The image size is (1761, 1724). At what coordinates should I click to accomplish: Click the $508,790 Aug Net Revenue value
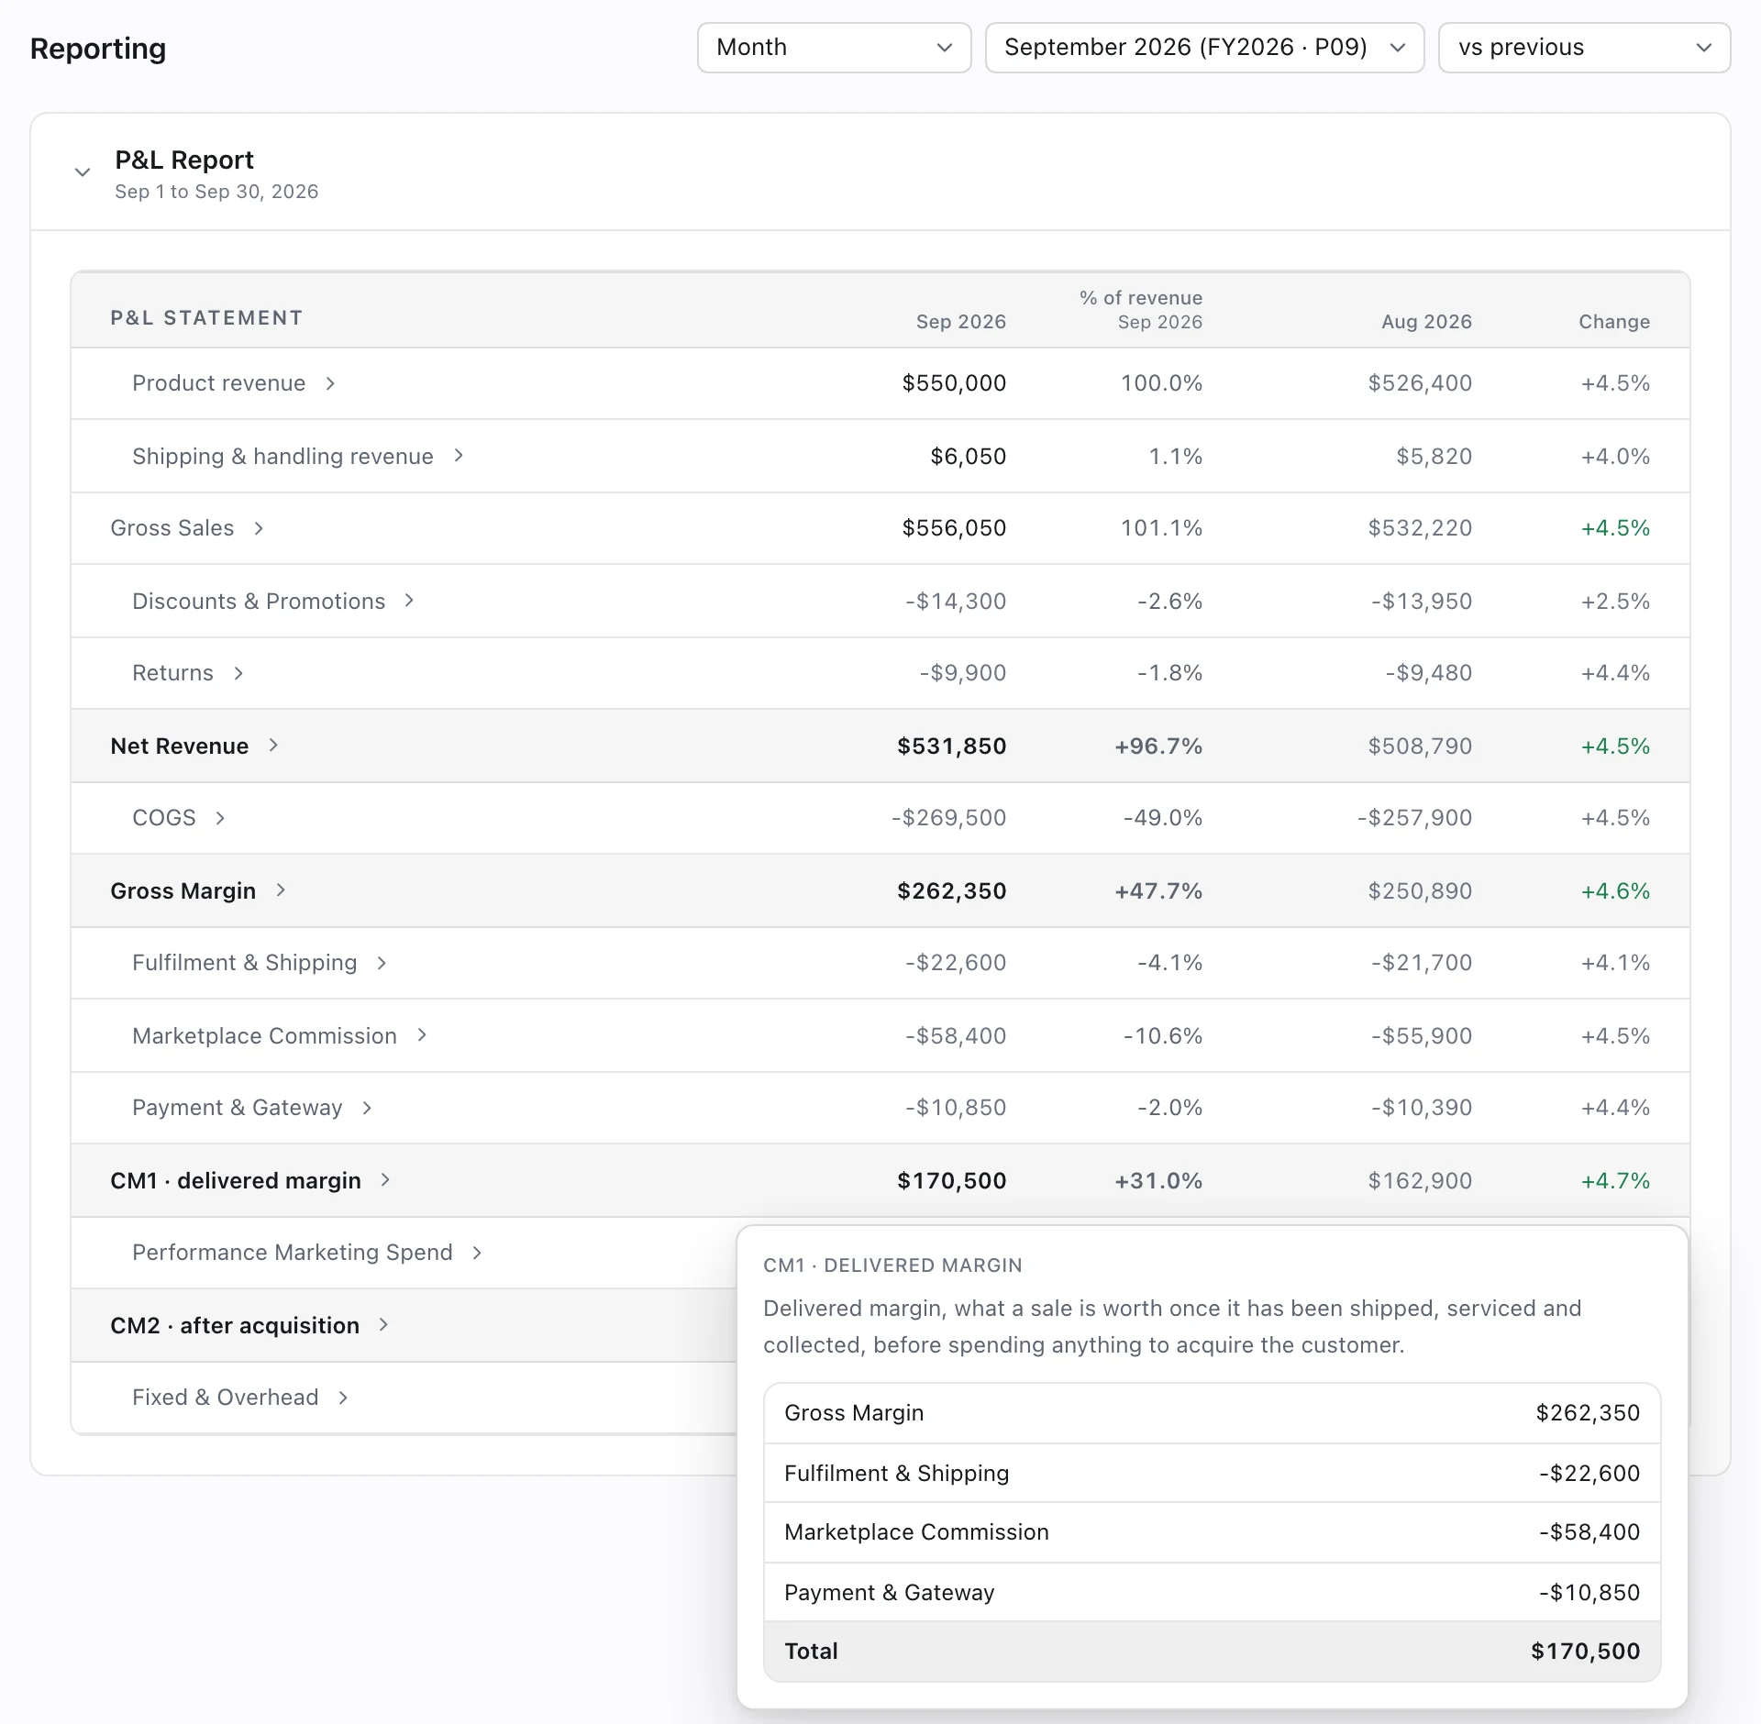point(1420,746)
